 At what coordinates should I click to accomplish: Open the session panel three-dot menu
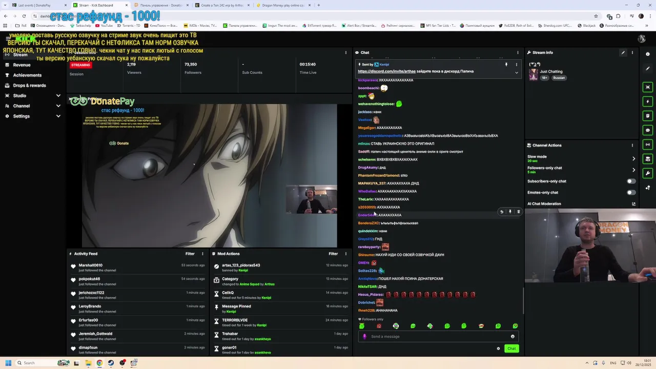(345, 53)
